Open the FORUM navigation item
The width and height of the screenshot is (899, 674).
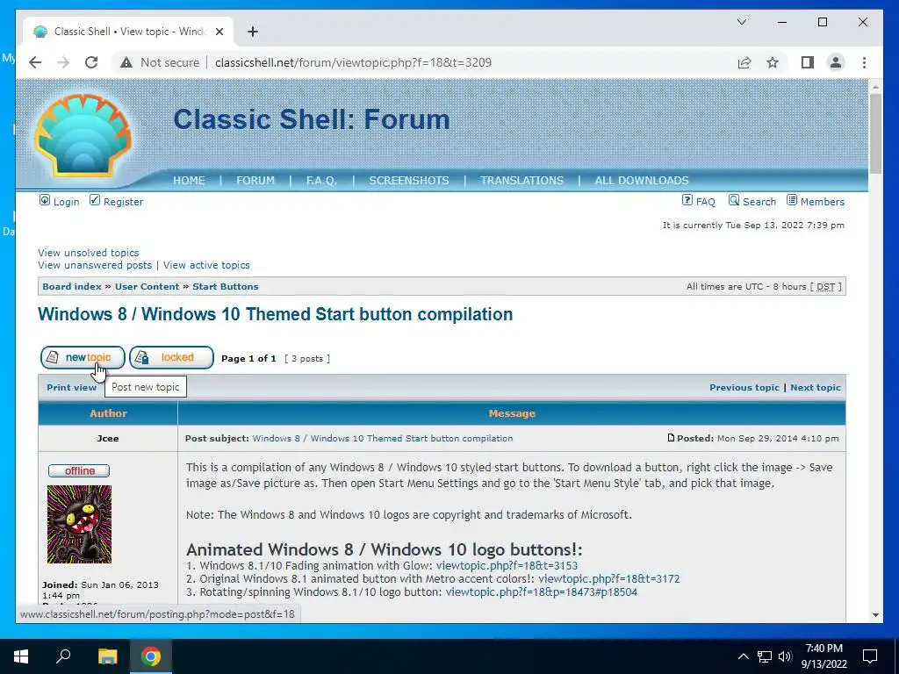point(255,181)
